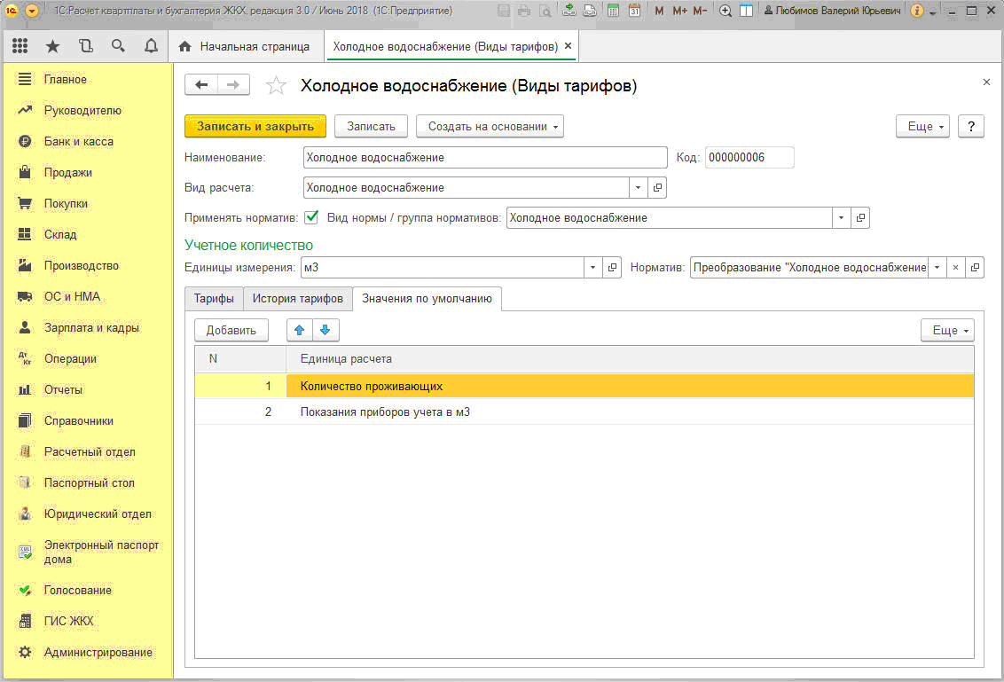Toggle Применять норматив checkbox
The image size is (1004, 682).
312,217
